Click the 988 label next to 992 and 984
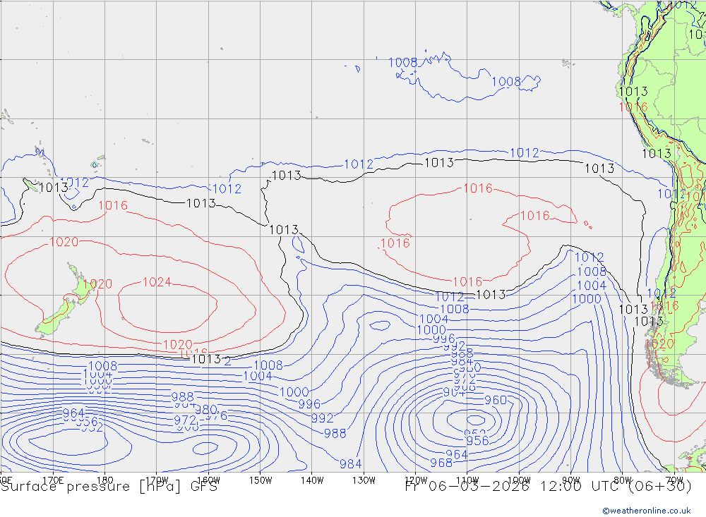Image resolution: width=706 pixels, height=517 pixels. (335, 433)
